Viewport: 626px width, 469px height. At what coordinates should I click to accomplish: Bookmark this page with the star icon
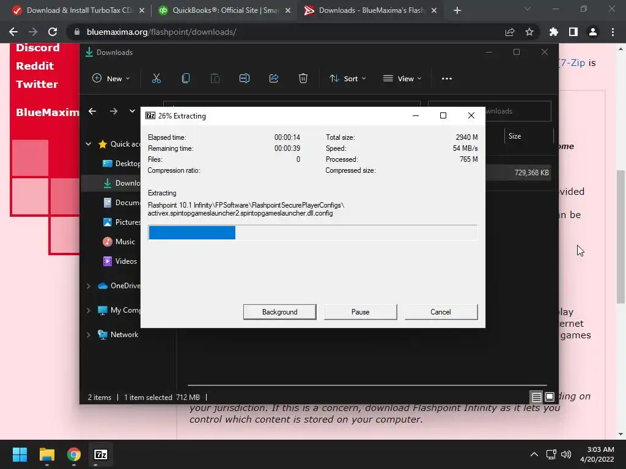pyautogui.click(x=529, y=32)
